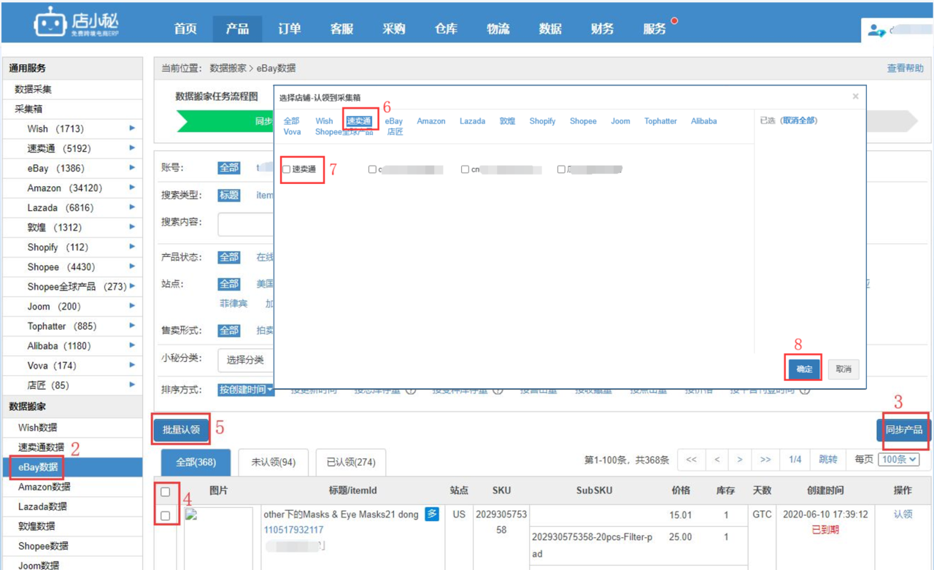Open the 订单 top navigation menu

(x=290, y=28)
